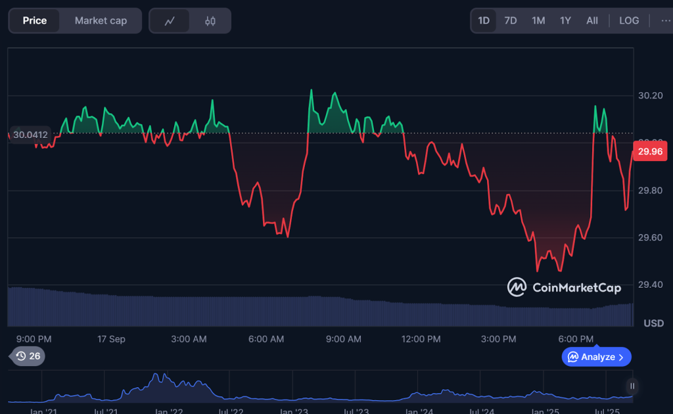Switch to candlestick chart icon
Viewport: 673px width, 414px height.
tap(210, 21)
